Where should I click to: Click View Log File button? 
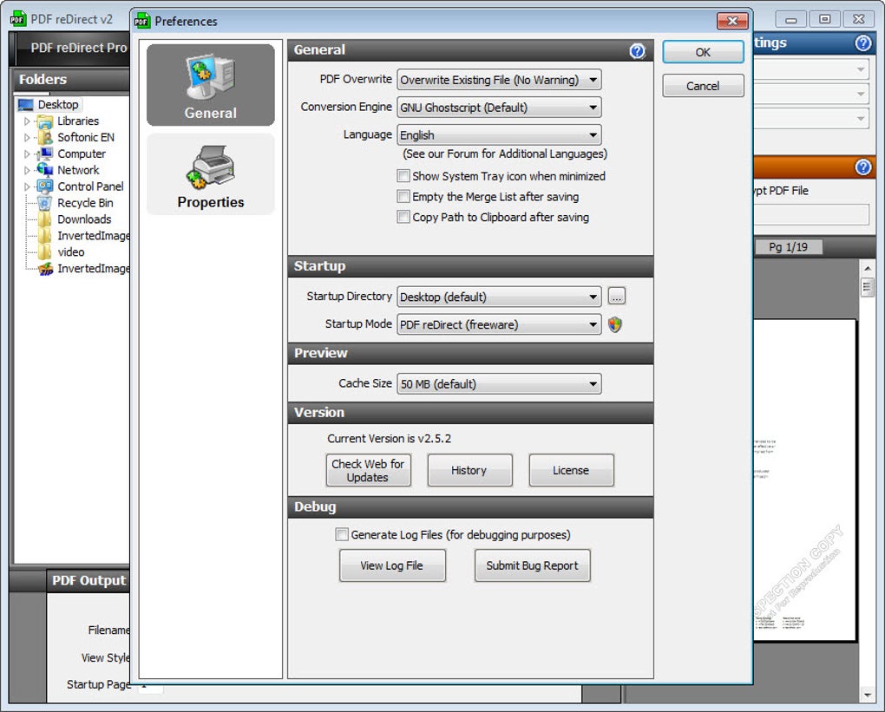[x=392, y=565]
